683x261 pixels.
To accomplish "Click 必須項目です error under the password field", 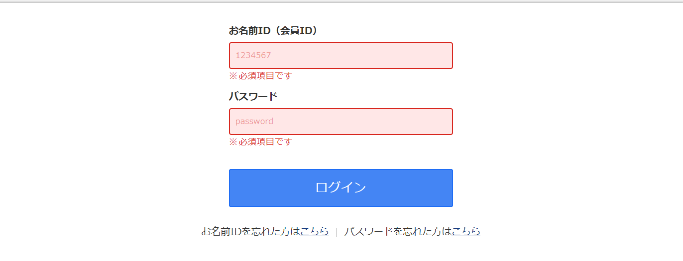I will click(265, 142).
